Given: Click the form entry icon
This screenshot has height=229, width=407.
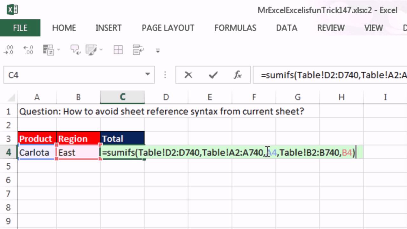Looking at the screenshot, I should click(x=138, y=50).
